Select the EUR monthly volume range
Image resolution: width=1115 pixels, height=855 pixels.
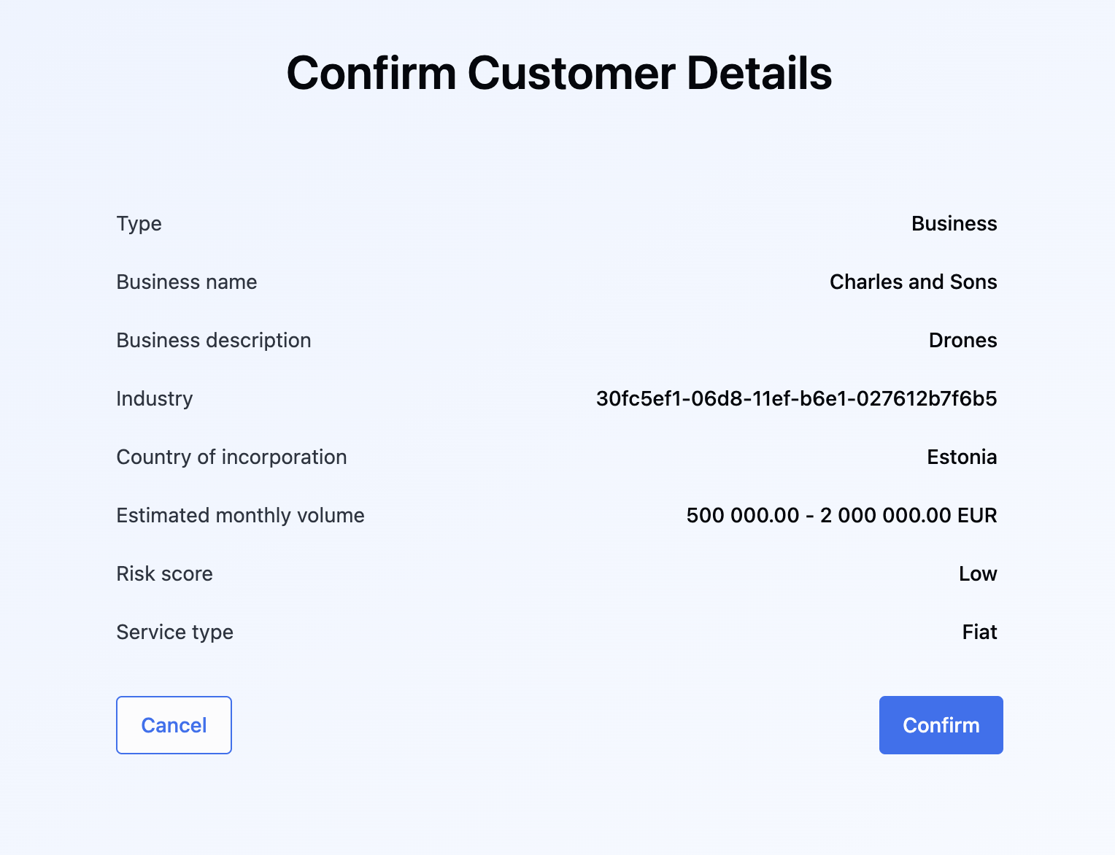click(x=841, y=516)
